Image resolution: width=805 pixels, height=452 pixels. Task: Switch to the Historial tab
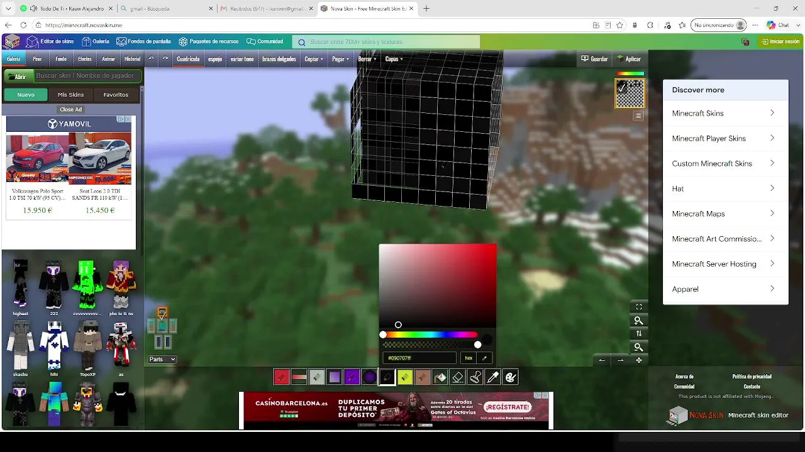133,59
